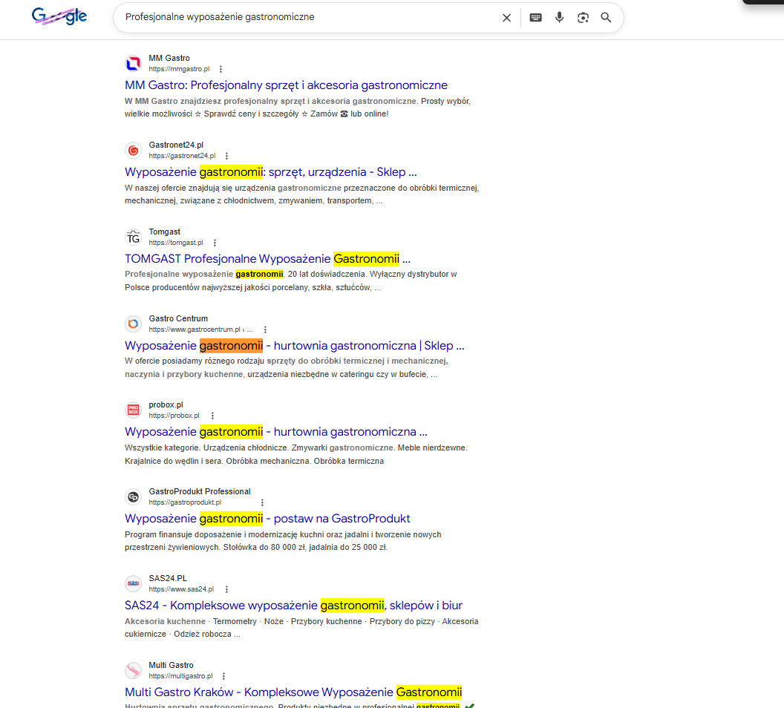The image size is (784, 708).
Task: Click the MM Gastro favicon
Action: pyautogui.click(x=133, y=64)
